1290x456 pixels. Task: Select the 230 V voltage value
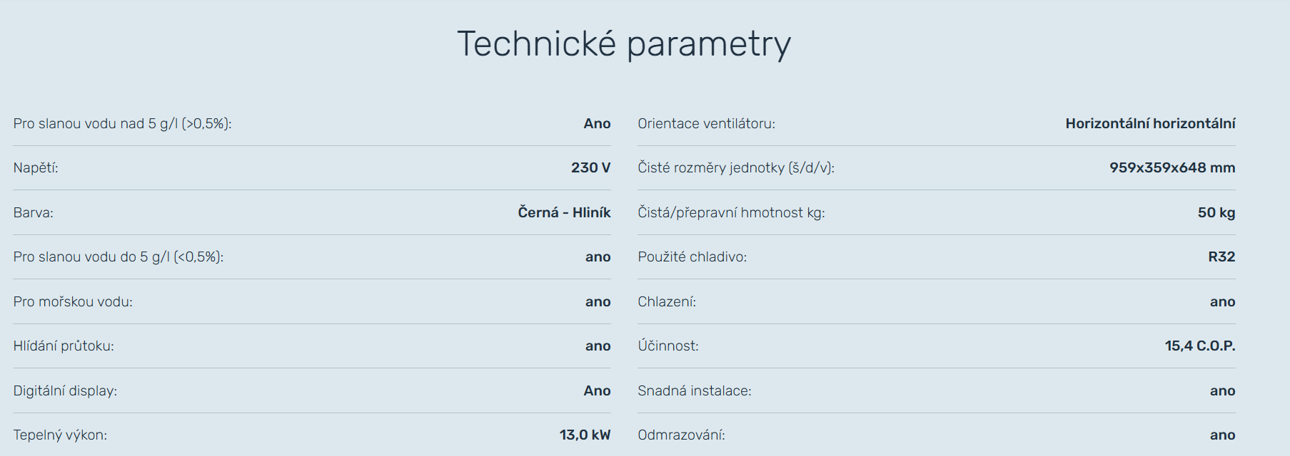pos(590,168)
